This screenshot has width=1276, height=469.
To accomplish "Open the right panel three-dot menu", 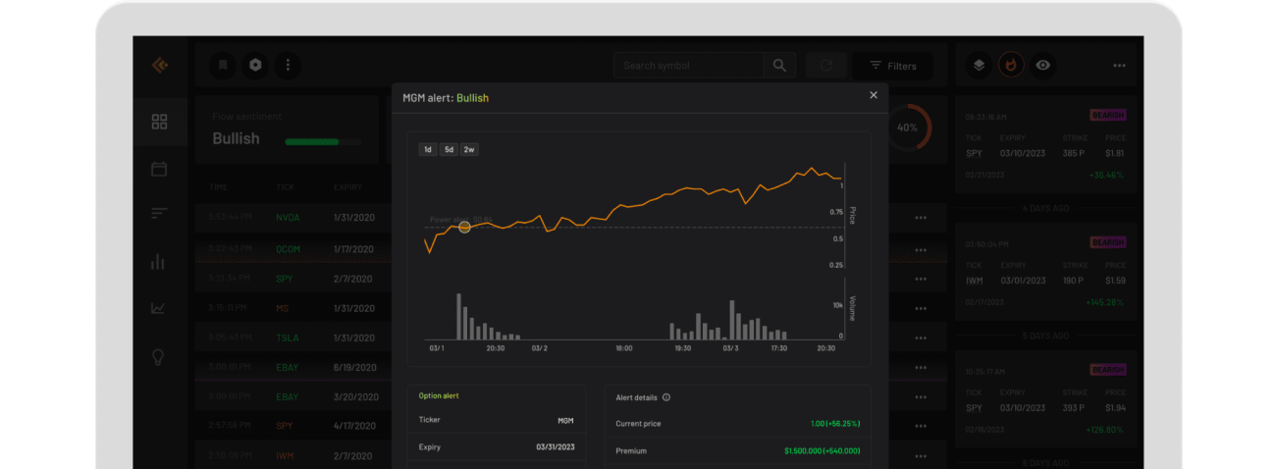I will (1119, 66).
